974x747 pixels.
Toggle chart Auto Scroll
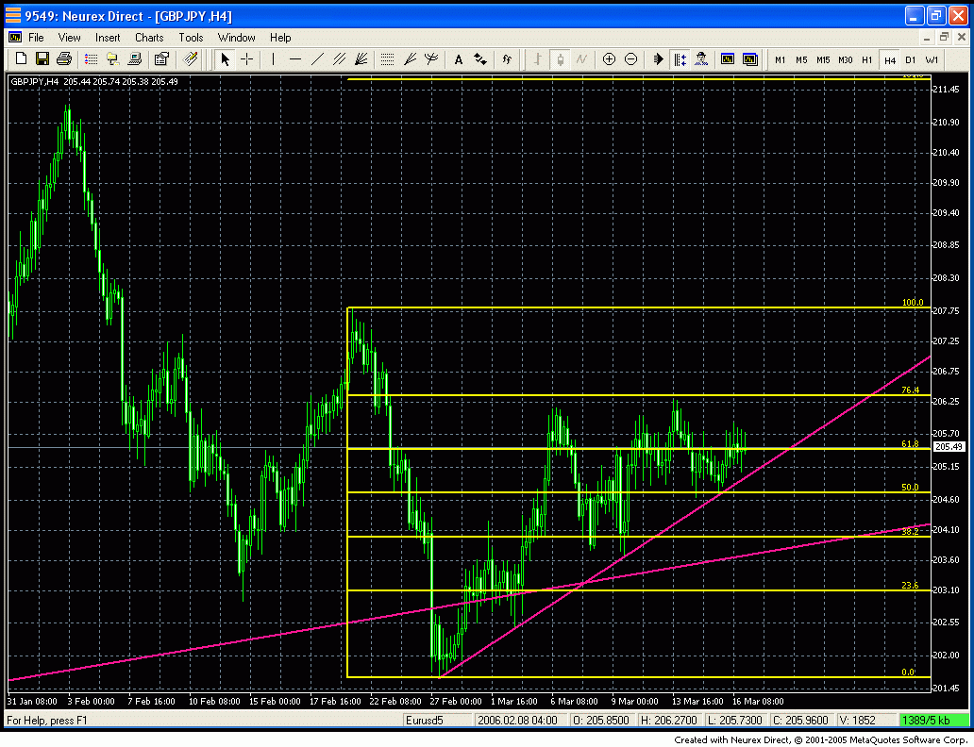pyautogui.click(x=659, y=59)
